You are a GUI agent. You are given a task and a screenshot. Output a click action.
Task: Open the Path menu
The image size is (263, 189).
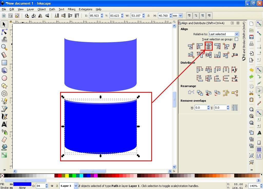(52, 9)
